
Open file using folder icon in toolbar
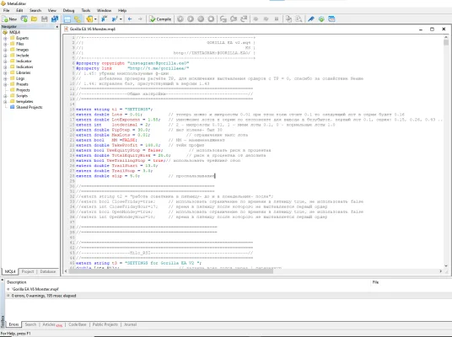point(34,19)
